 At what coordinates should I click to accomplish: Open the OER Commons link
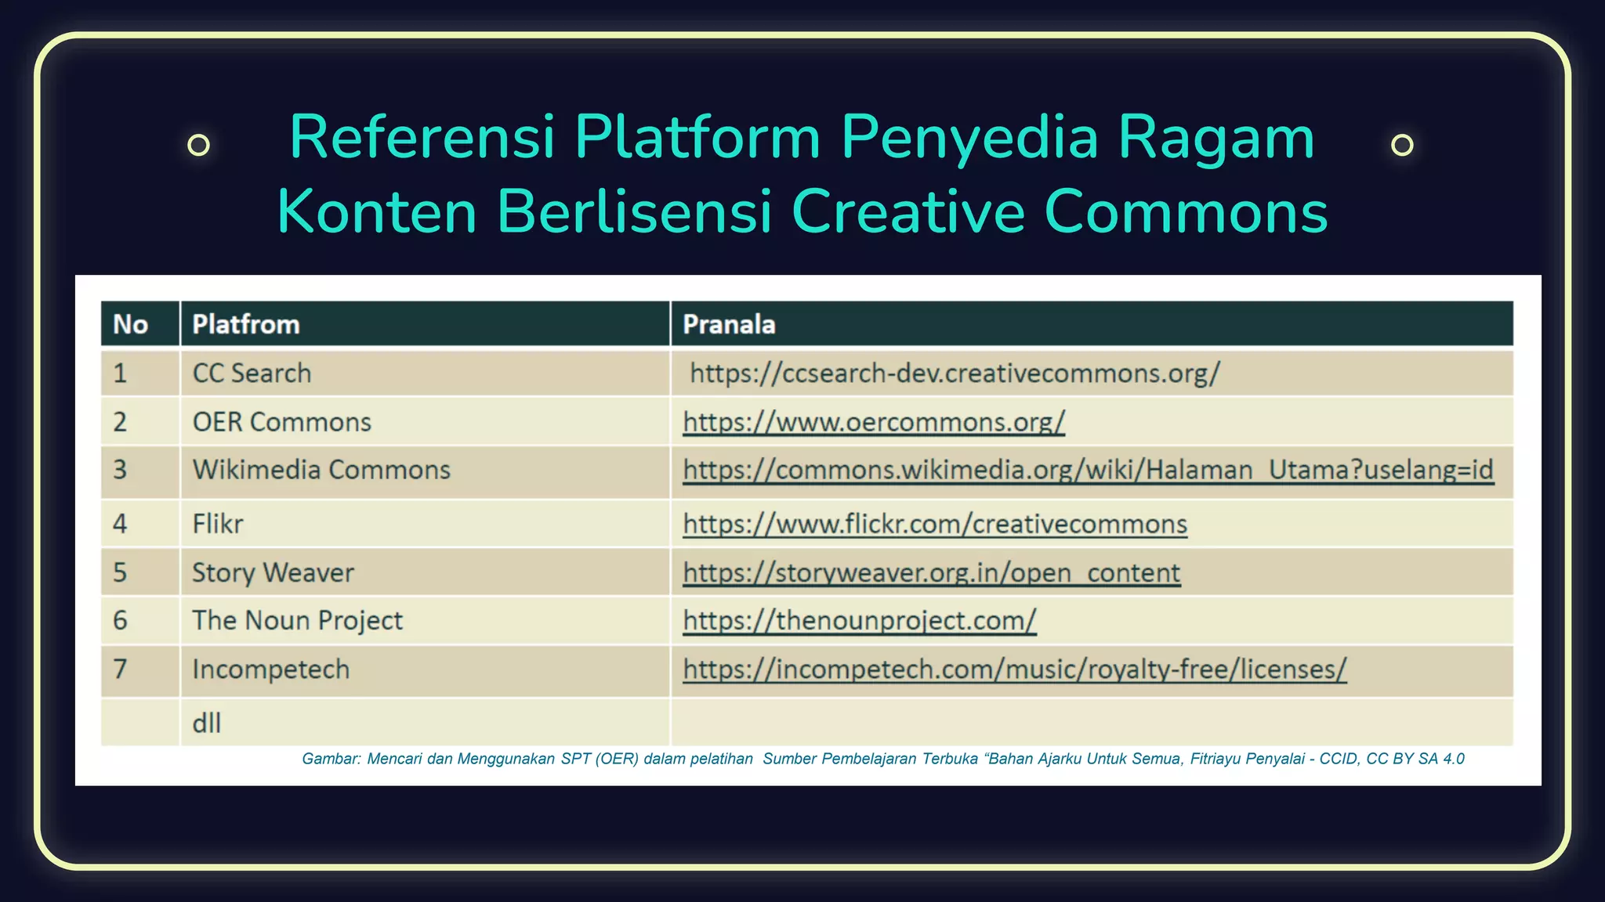(x=872, y=422)
